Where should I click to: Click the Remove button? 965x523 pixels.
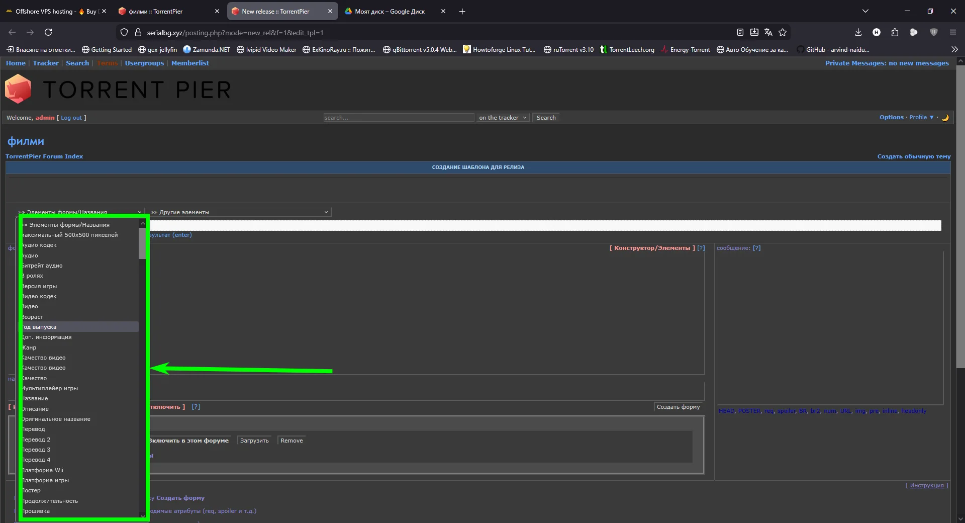(x=292, y=441)
